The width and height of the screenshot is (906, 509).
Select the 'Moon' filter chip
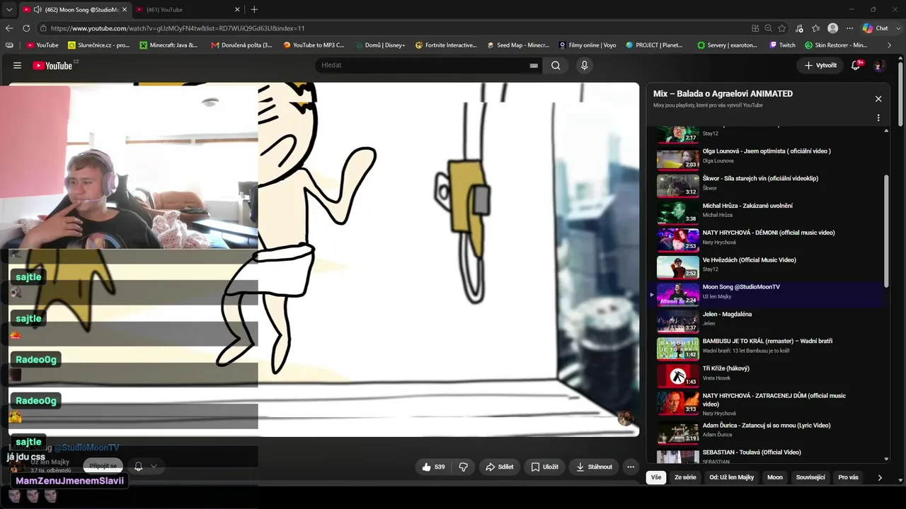point(775,477)
